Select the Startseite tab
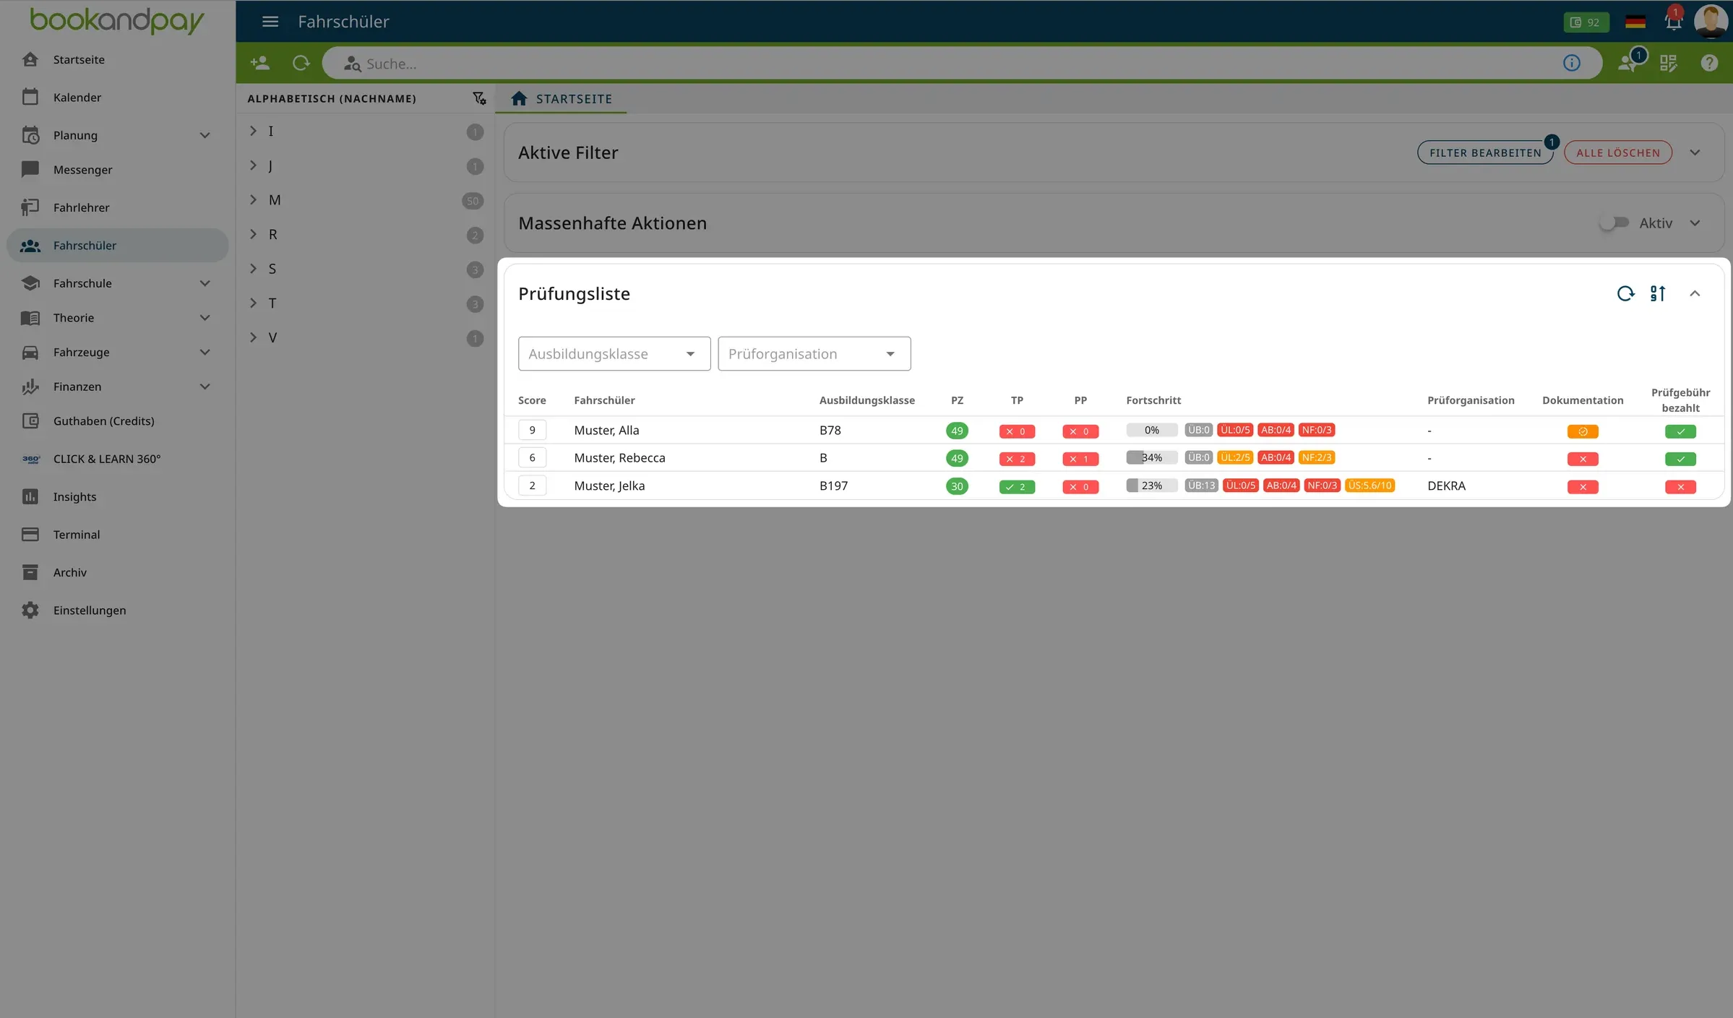This screenshot has width=1733, height=1018. tap(561, 99)
